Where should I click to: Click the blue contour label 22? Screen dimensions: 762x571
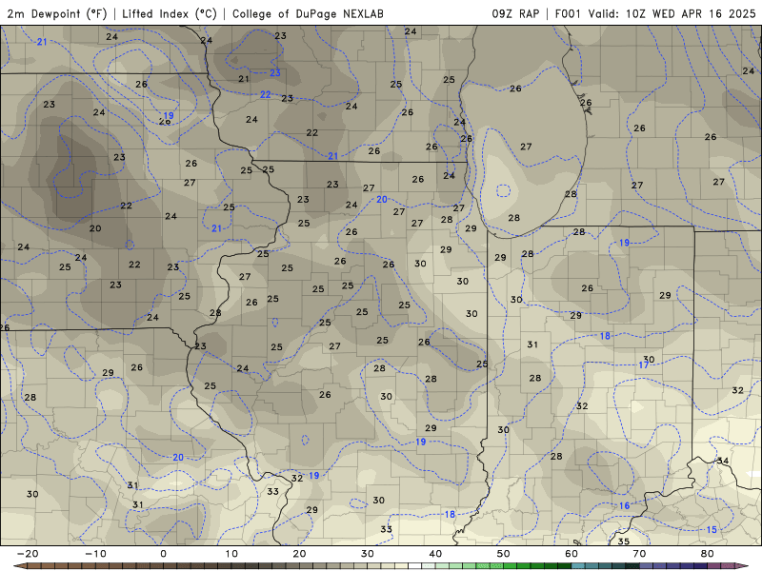[266, 94]
